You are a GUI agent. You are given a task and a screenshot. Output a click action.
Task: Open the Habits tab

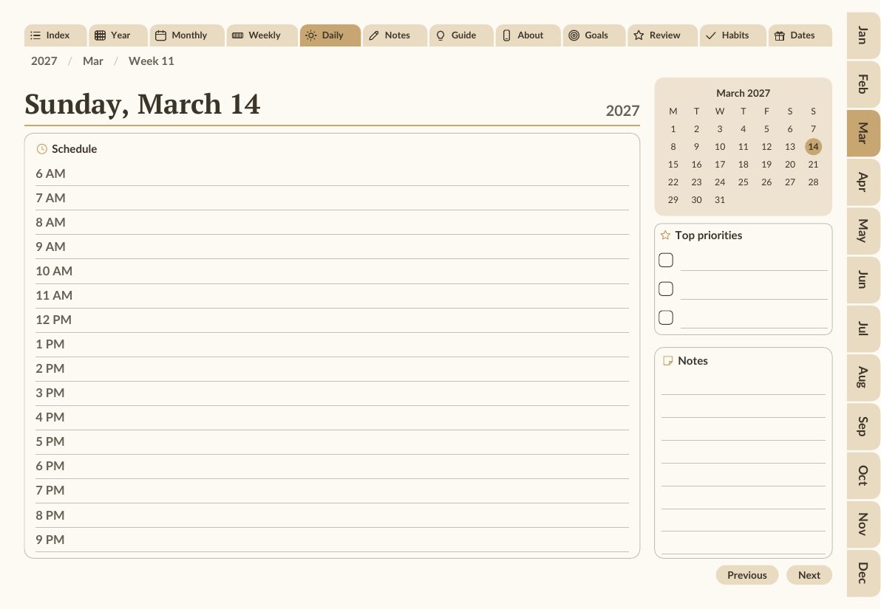(x=732, y=35)
